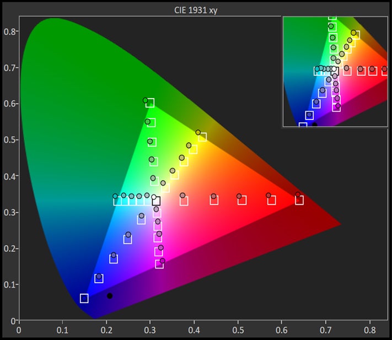Image resolution: width=392 pixels, height=340 pixels.
Task: Click the 0.8 label on the y-axis
Action: click(x=8, y=31)
